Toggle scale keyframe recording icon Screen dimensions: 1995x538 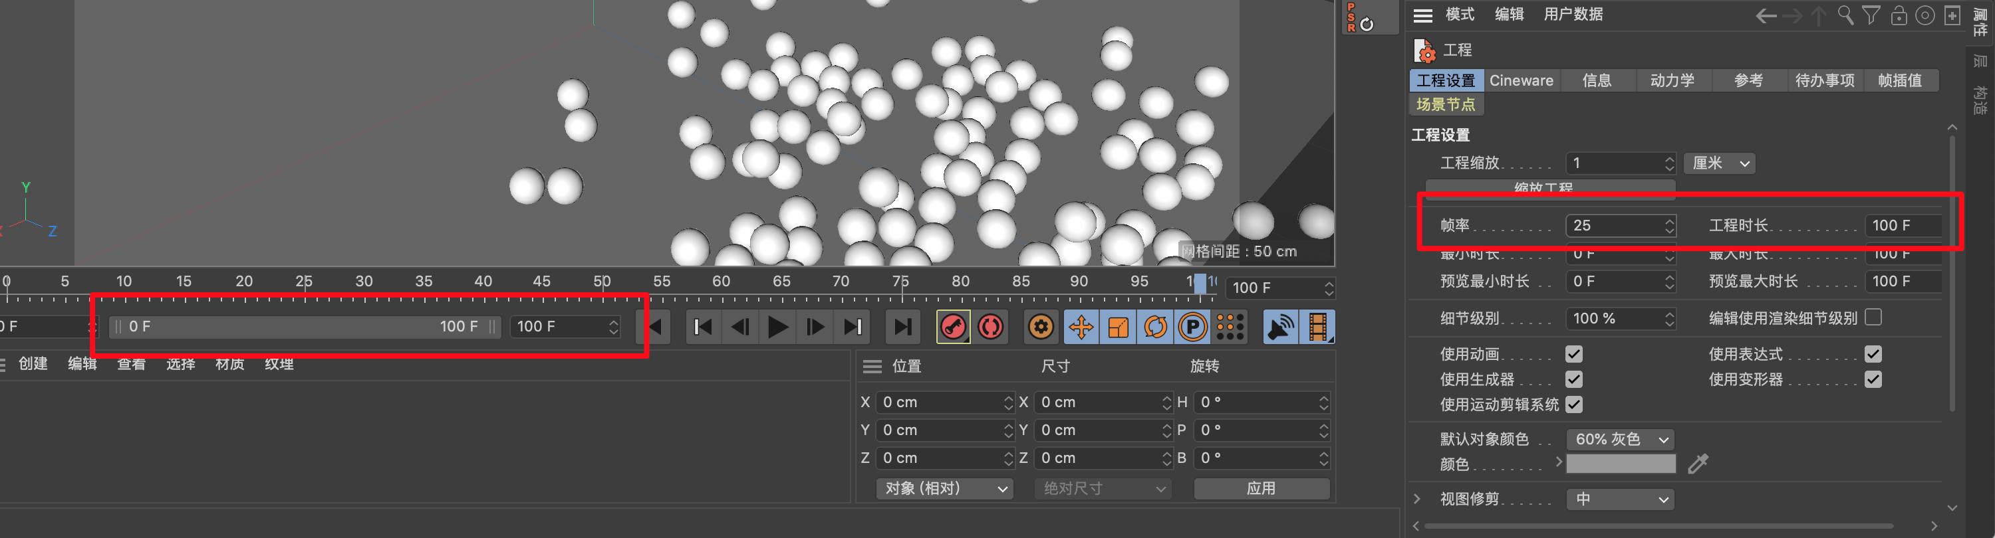pyautogui.click(x=1118, y=327)
